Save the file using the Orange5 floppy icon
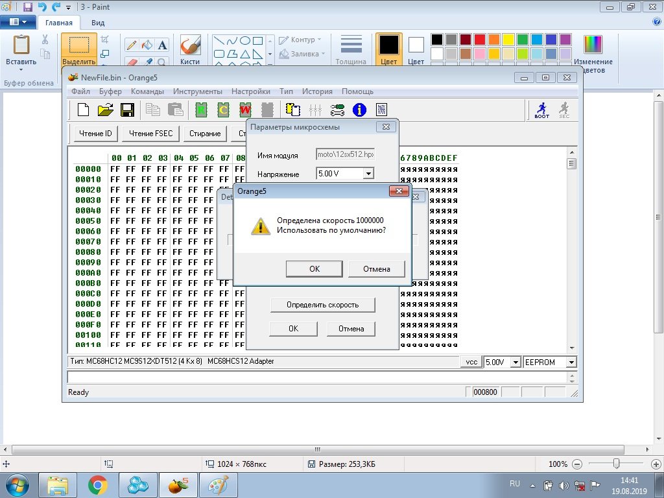 coord(128,110)
